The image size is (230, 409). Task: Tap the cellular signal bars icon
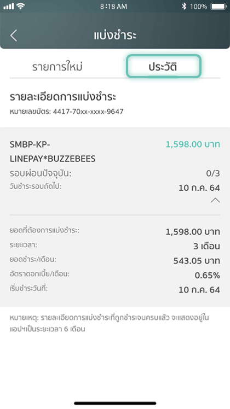9,6
